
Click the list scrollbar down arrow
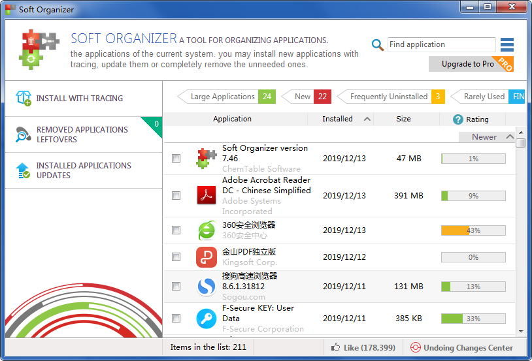pos(521,332)
